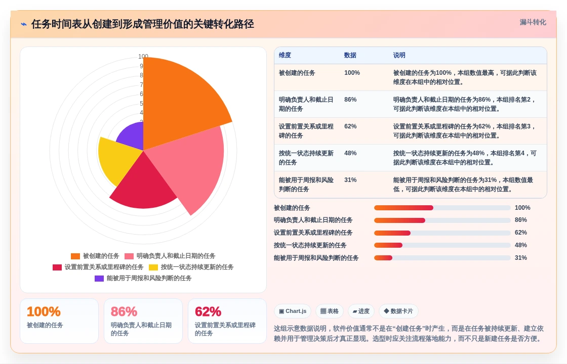Toggle the orange 被创建的任务 legend swatch
This screenshot has height=364, width=567.
pos(75,256)
